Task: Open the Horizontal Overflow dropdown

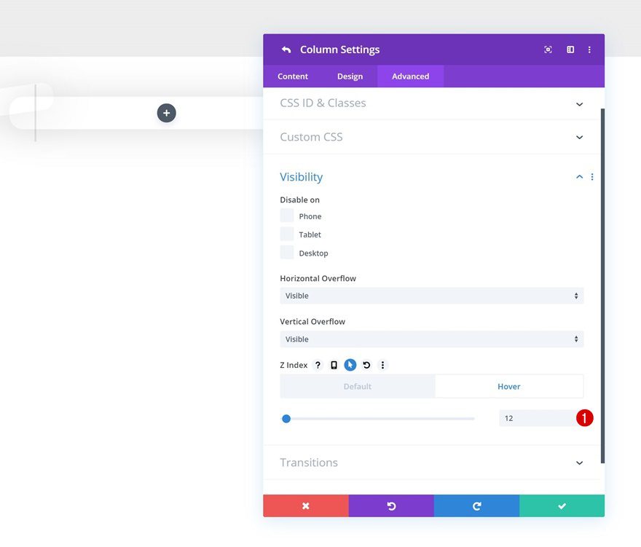Action: coord(431,296)
